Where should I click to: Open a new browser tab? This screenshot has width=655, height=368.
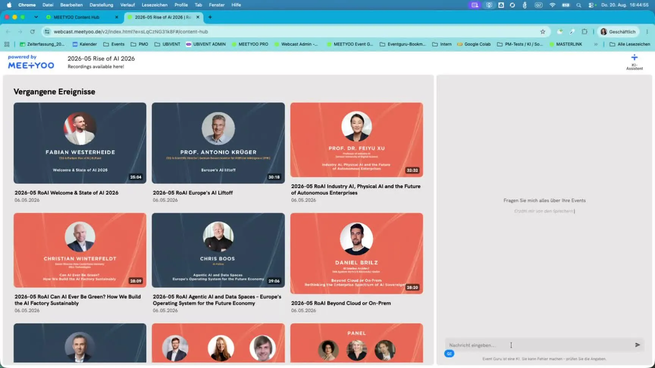point(210,17)
